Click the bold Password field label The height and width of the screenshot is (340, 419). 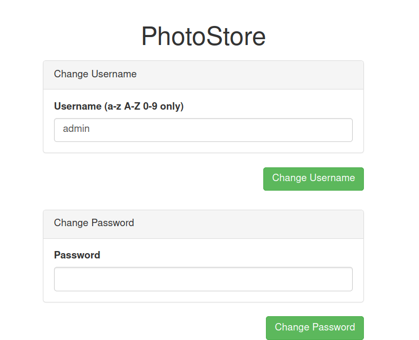click(x=77, y=255)
